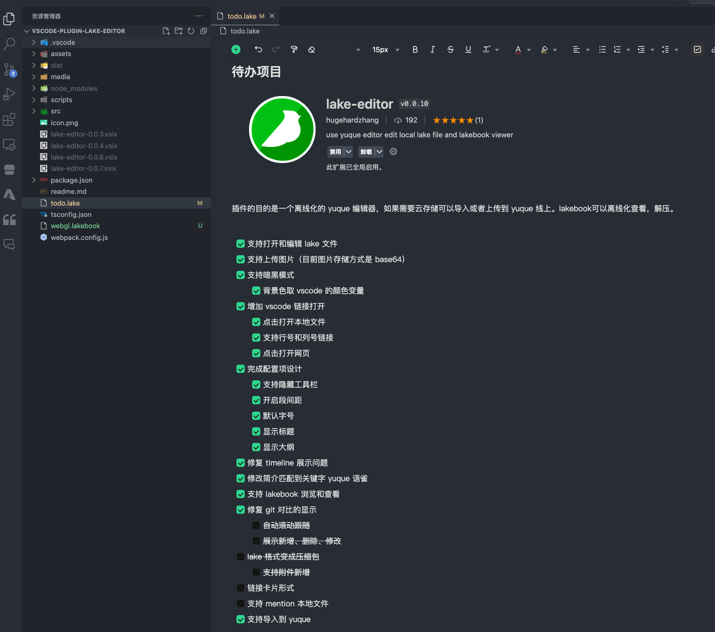Viewport: 715px width, 632px height.
Task: Click the New Folder icon in explorer header
Action: pos(178,31)
